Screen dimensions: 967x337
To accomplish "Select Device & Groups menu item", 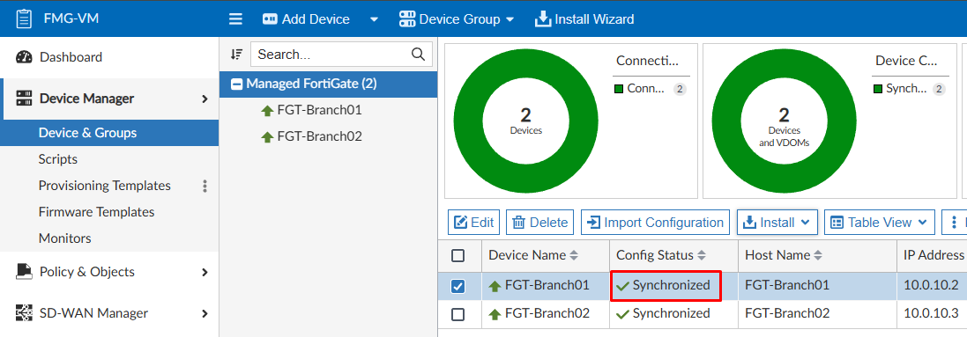I will [109, 133].
